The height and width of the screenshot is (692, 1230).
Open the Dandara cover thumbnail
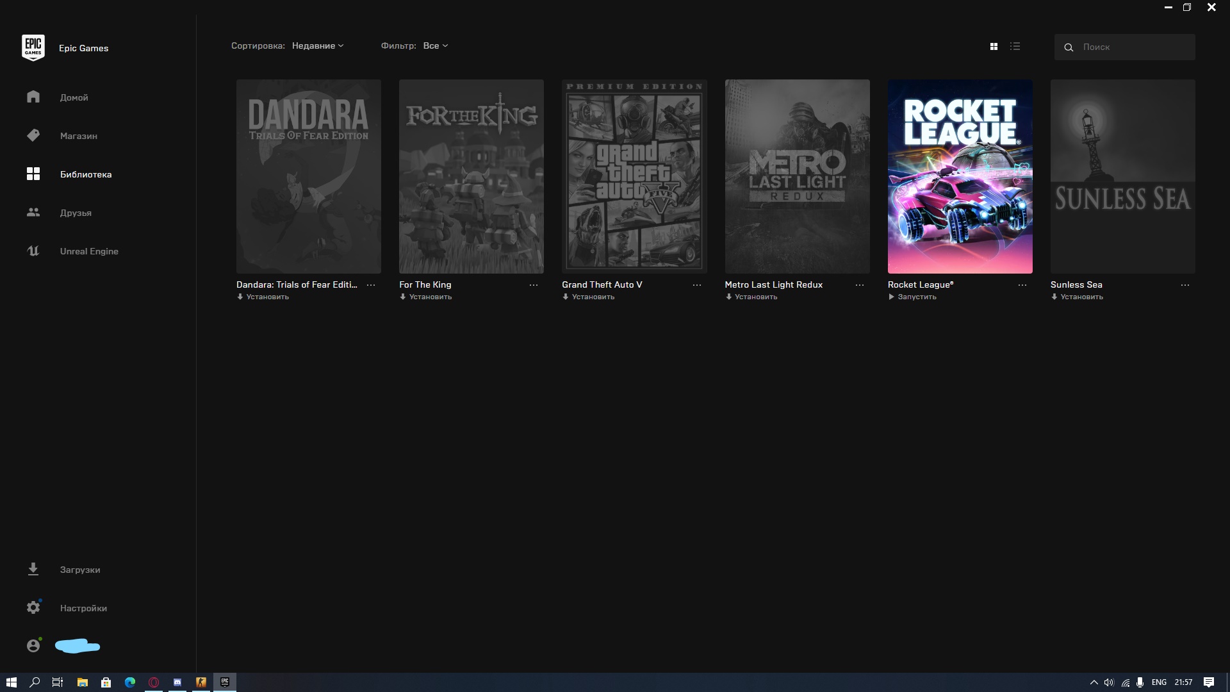pos(309,176)
